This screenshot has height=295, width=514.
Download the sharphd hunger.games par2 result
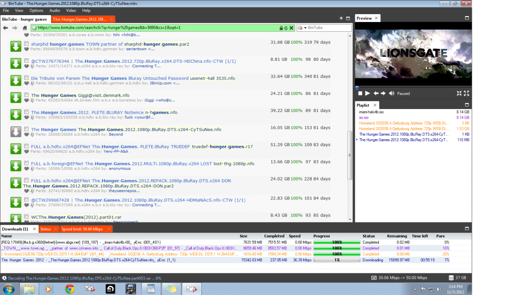pos(16,47)
